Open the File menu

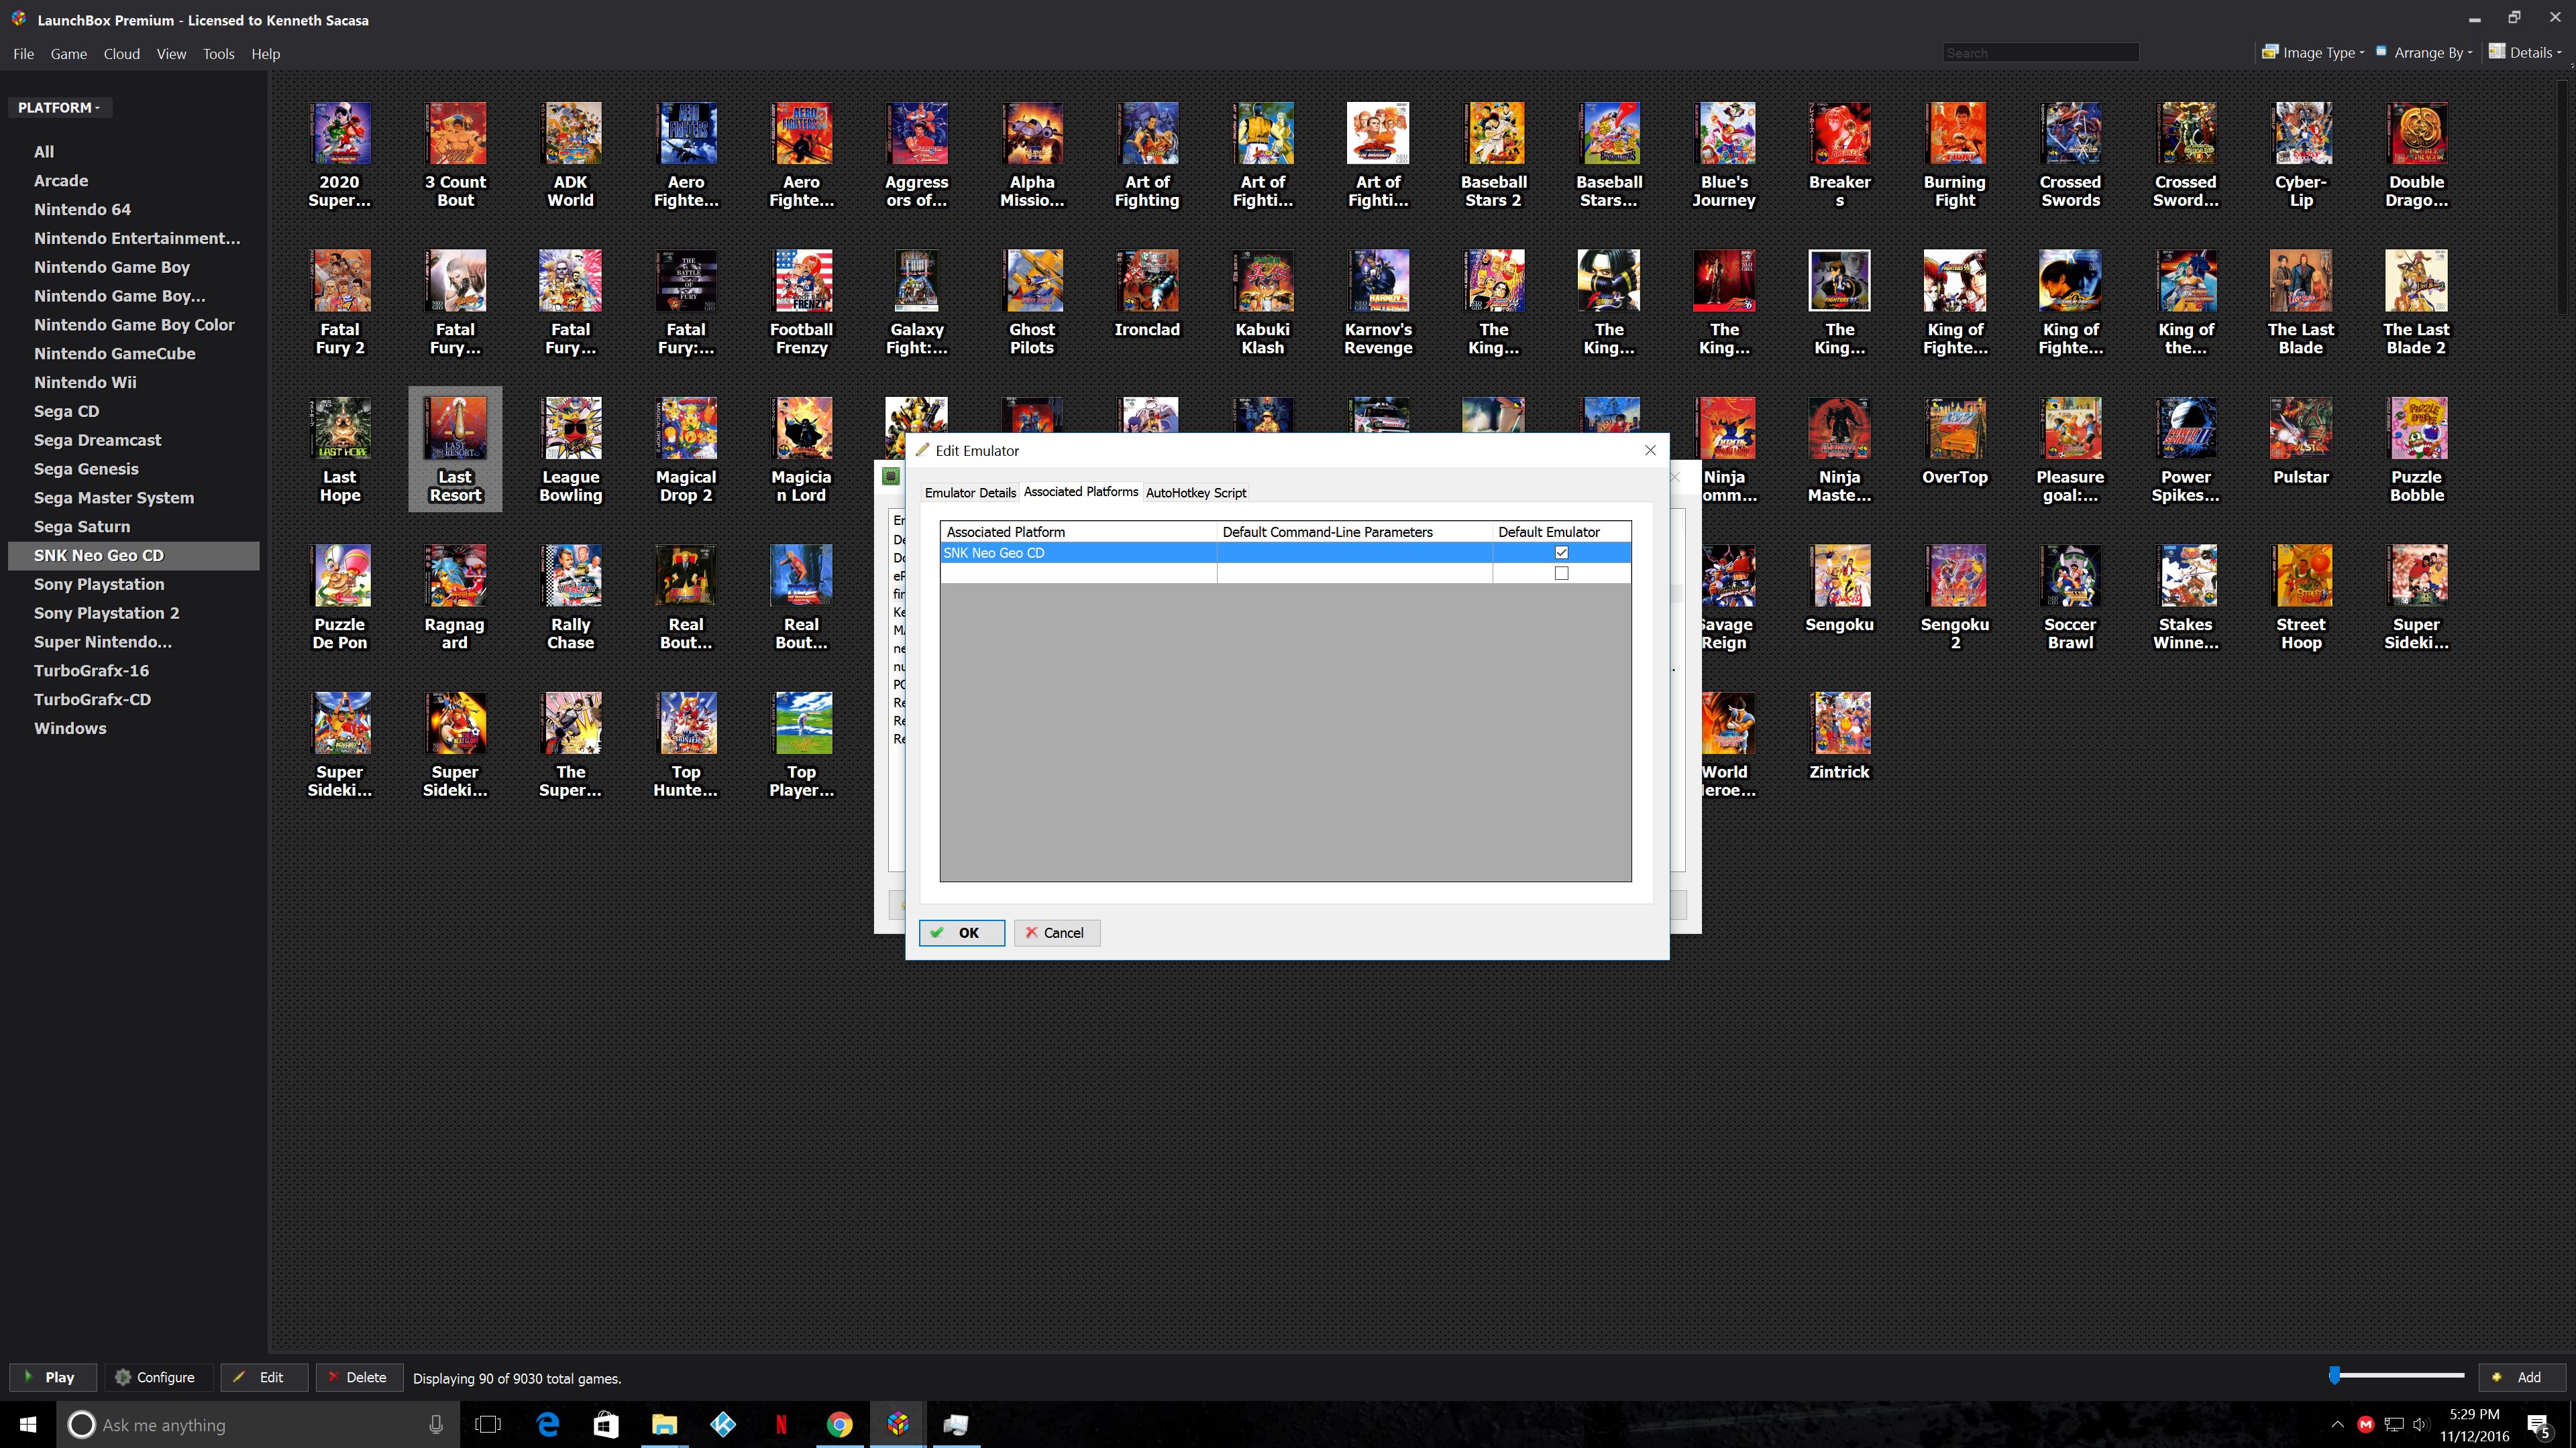coord(24,54)
